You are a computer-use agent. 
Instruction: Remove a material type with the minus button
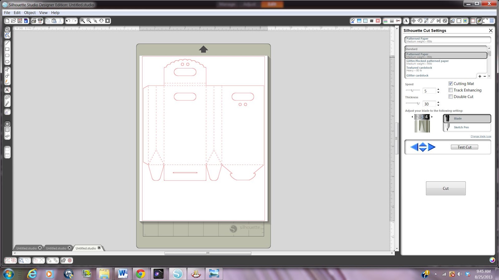coord(485,76)
